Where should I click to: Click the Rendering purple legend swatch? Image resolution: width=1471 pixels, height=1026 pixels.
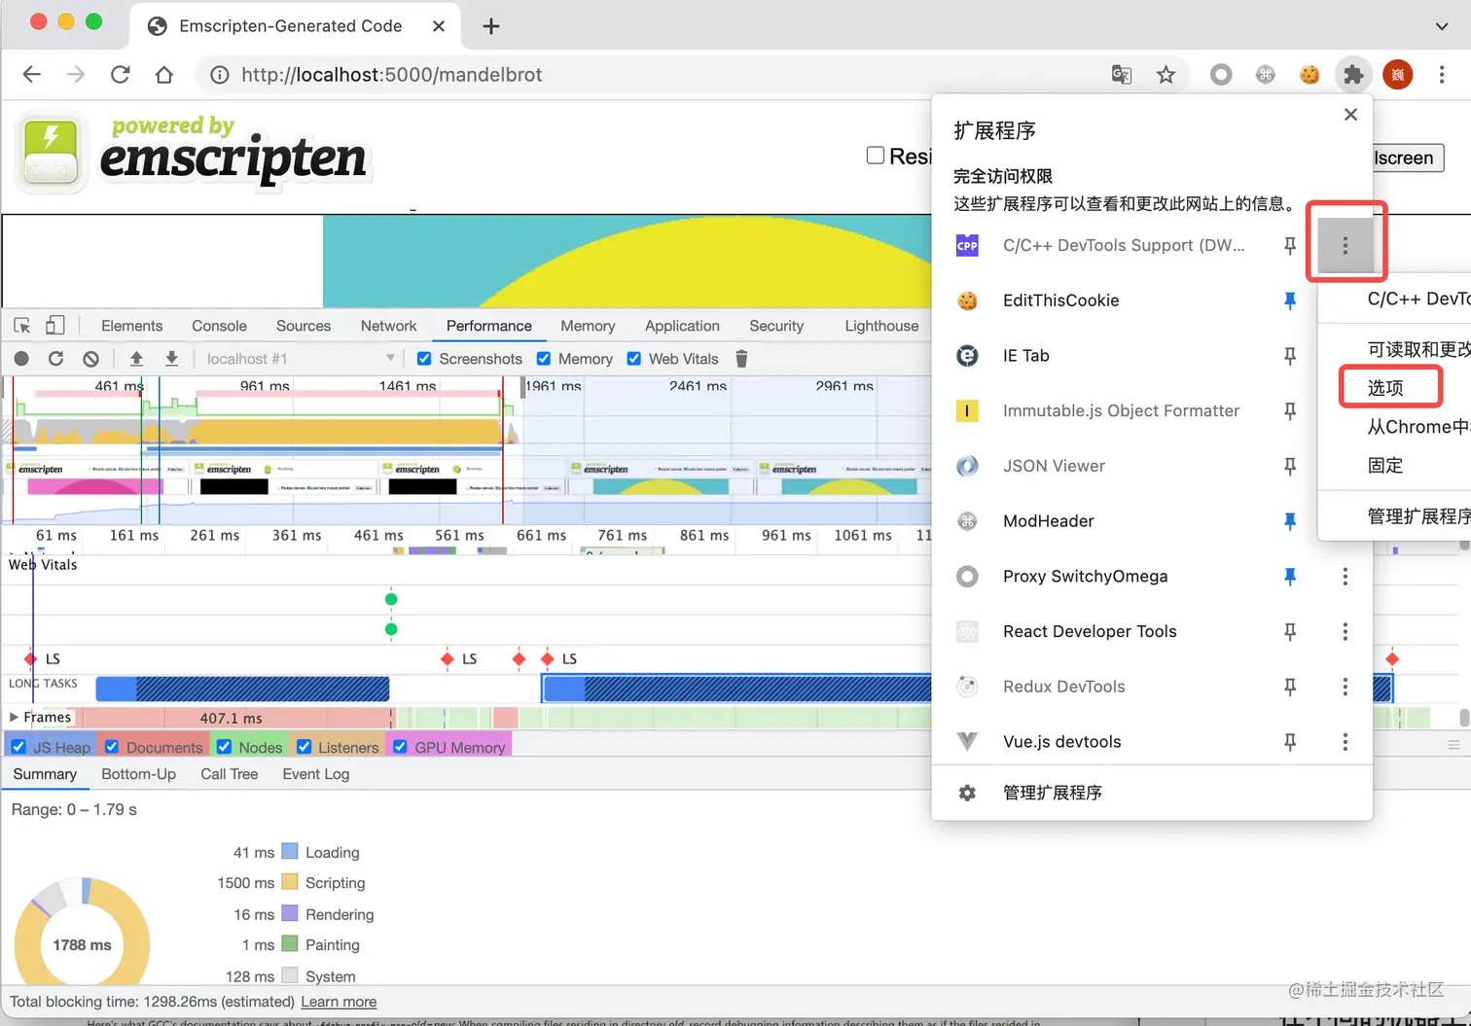(x=289, y=913)
